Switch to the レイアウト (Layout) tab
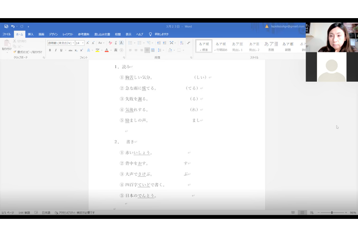 [68, 34]
